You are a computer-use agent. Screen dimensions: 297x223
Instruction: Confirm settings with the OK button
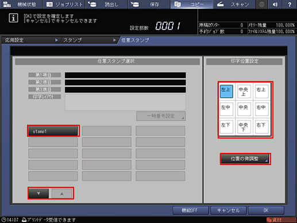(266, 210)
